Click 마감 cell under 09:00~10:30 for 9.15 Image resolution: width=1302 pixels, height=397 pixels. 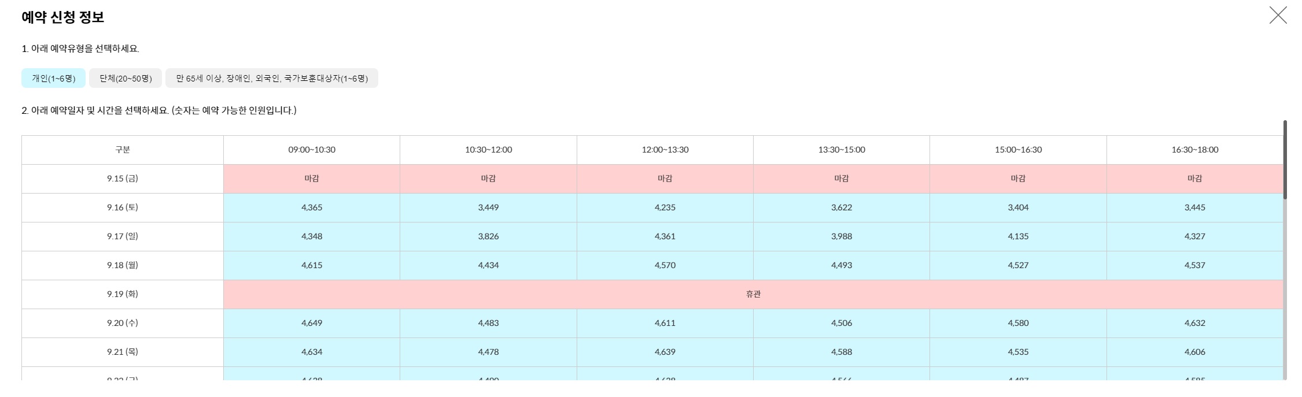[312, 179]
